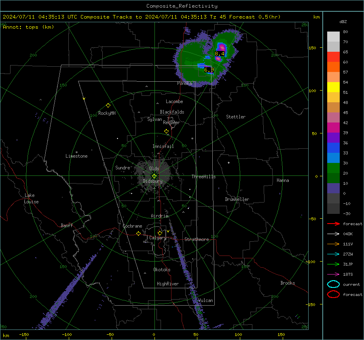Click the white 04DK arrow in legend

tap(333, 234)
